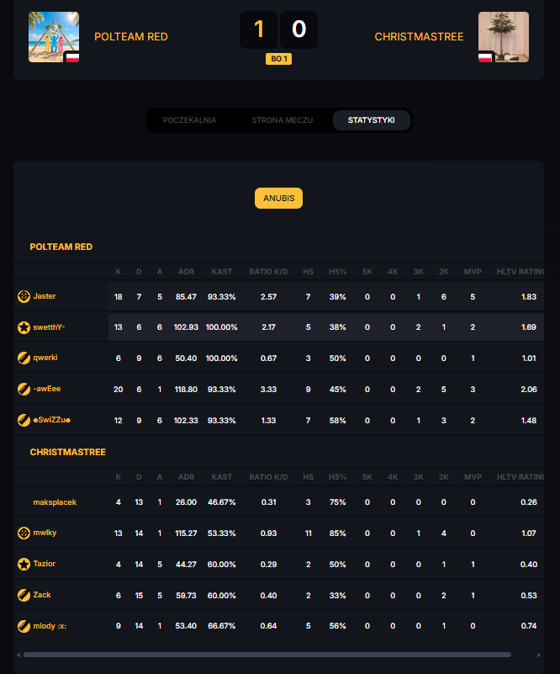Click the score digit 0 for CHRISTMASTREE
This screenshot has height=674, width=560.
(298, 29)
